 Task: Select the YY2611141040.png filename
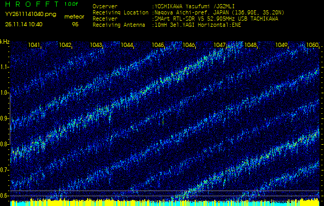pyautogui.click(x=30, y=14)
